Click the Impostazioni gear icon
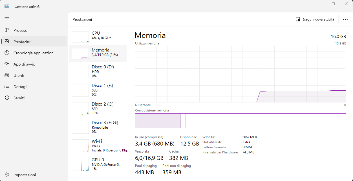Image resolution: width=353 pixels, height=181 pixels. 7,175
